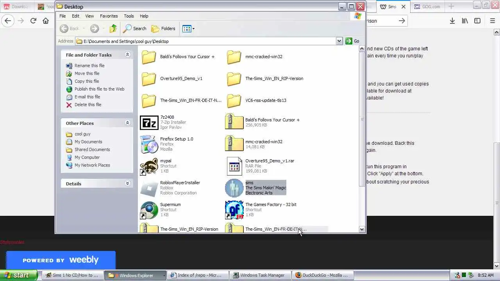This screenshot has width=500, height=281.
Task: Go to My Documents in Other Places
Action: click(88, 142)
